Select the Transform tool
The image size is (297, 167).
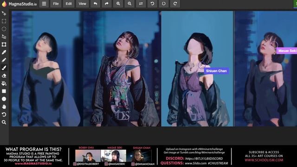(x=4, y=45)
